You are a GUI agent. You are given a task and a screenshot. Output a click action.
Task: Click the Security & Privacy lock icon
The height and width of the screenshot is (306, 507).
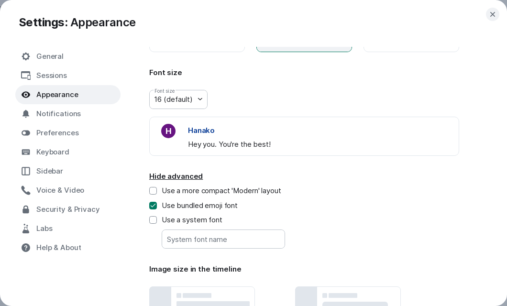pos(26,209)
